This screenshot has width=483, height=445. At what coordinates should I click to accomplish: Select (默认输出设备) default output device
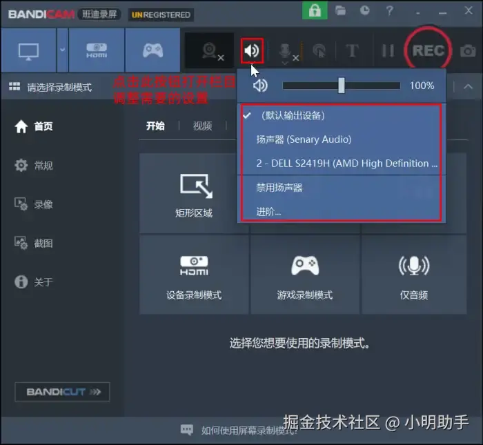342,116
